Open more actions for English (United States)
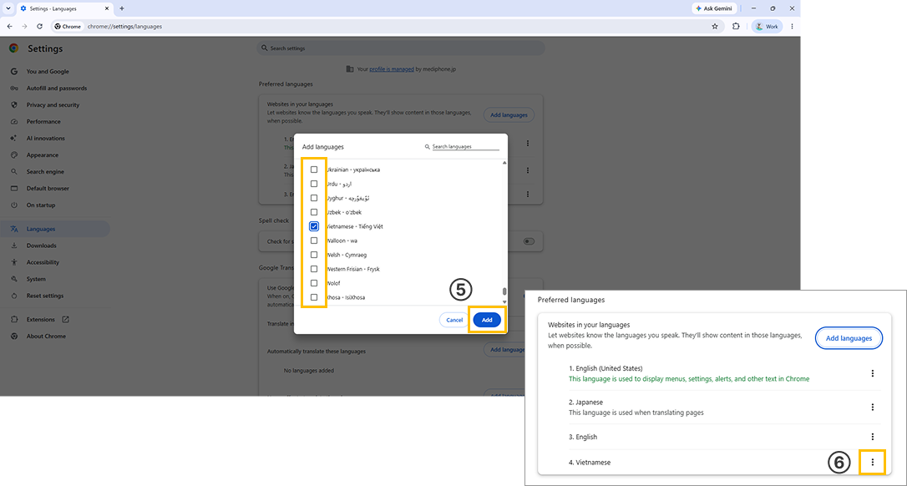Viewport: 907px width, 486px height. tap(873, 374)
